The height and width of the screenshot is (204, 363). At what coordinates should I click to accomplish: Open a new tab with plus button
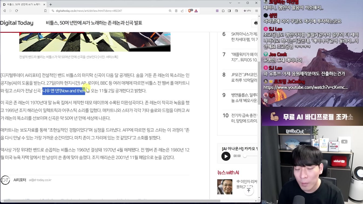point(51,4)
